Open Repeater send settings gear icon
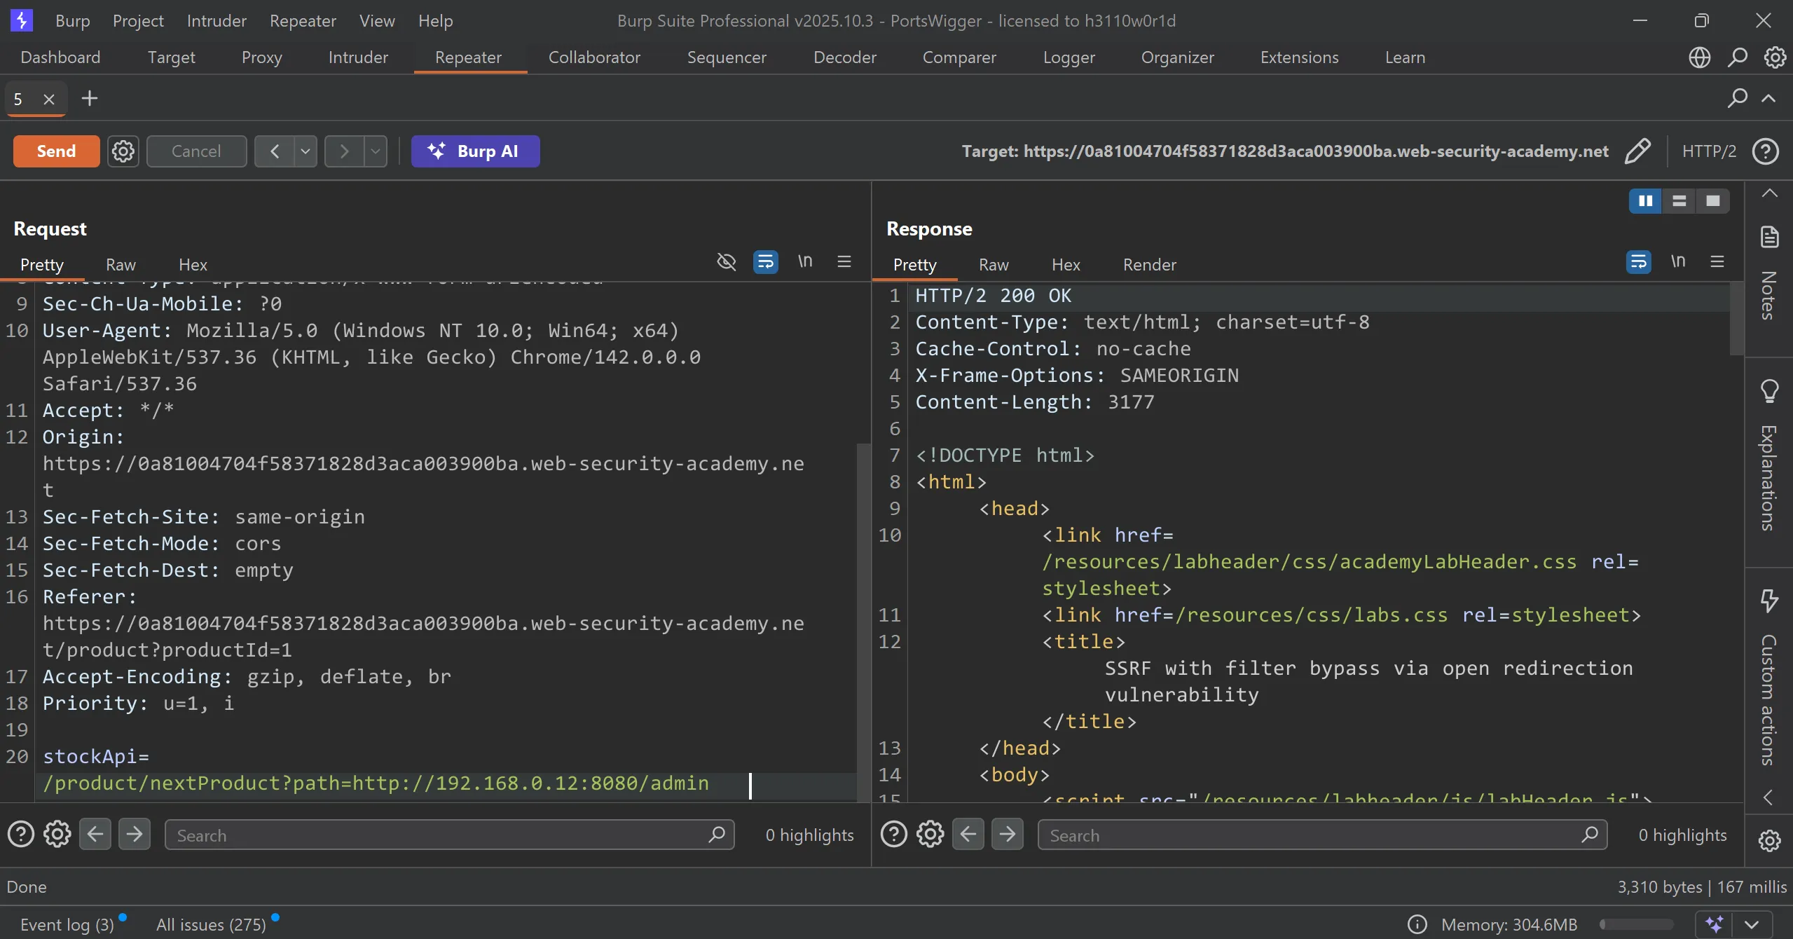 [123, 151]
